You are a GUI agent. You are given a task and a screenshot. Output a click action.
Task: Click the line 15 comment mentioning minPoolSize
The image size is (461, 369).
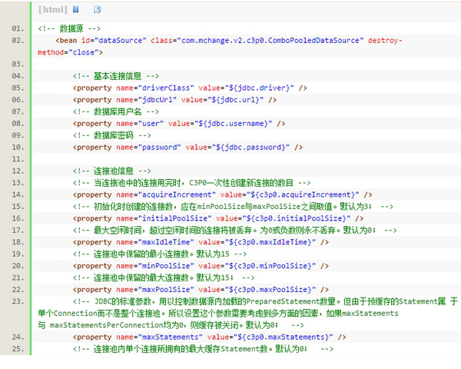pos(233,207)
